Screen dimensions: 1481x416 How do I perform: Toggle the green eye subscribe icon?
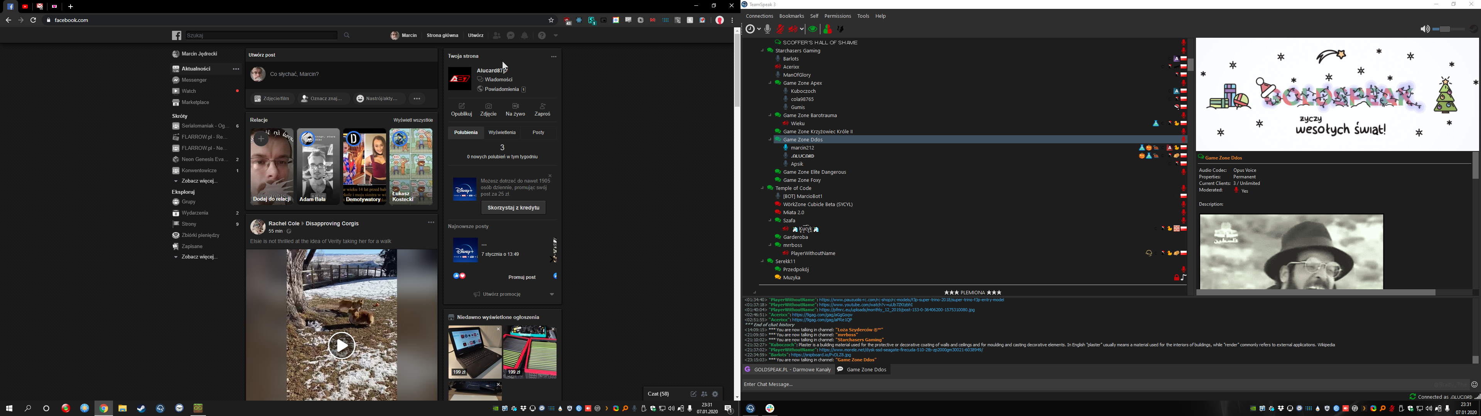pyautogui.click(x=812, y=29)
